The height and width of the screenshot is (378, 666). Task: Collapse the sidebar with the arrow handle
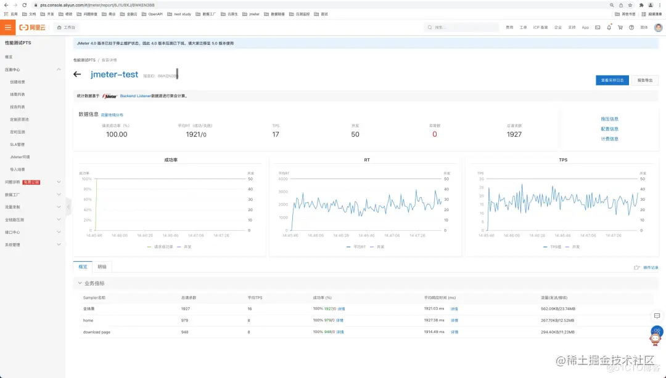click(x=68, y=207)
